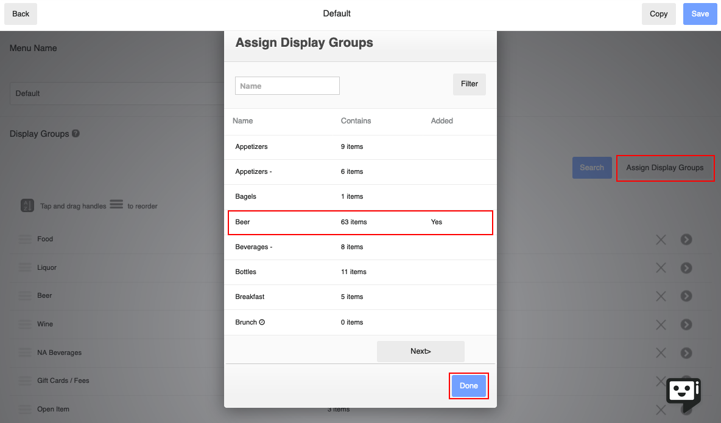
Task: Click the Name filter input field
Action: coord(287,86)
